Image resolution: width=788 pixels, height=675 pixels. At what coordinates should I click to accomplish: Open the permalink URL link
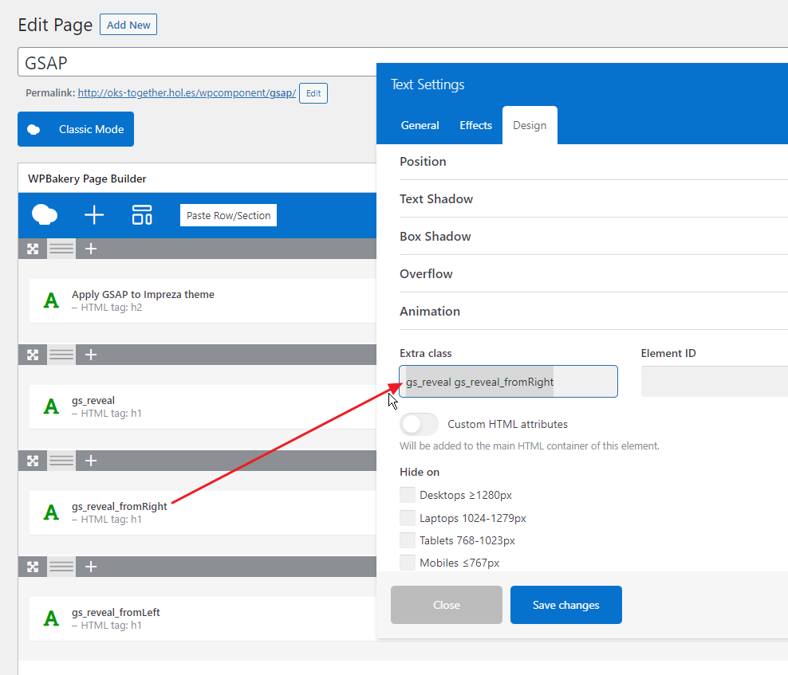187,93
